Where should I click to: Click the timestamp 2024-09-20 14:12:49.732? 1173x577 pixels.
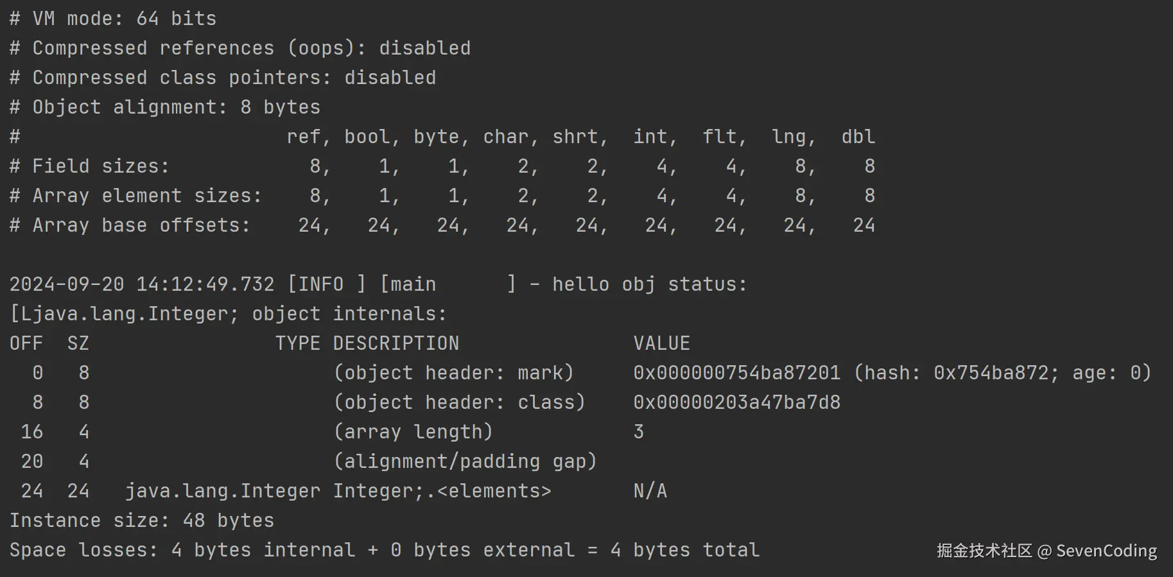(142, 284)
